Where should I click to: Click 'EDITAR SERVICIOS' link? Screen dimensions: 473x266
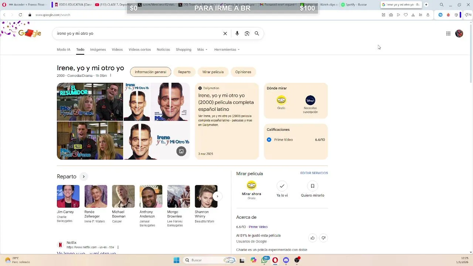(314, 173)
